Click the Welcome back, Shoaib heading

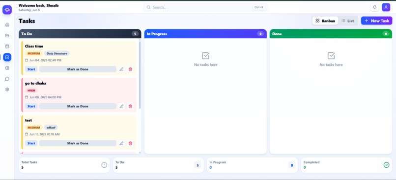point(39,5)
